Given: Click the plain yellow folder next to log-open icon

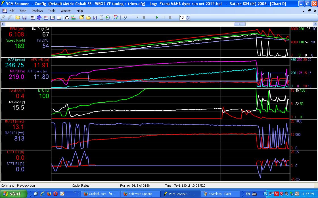Looking at the screenshot, I should 88,18.
